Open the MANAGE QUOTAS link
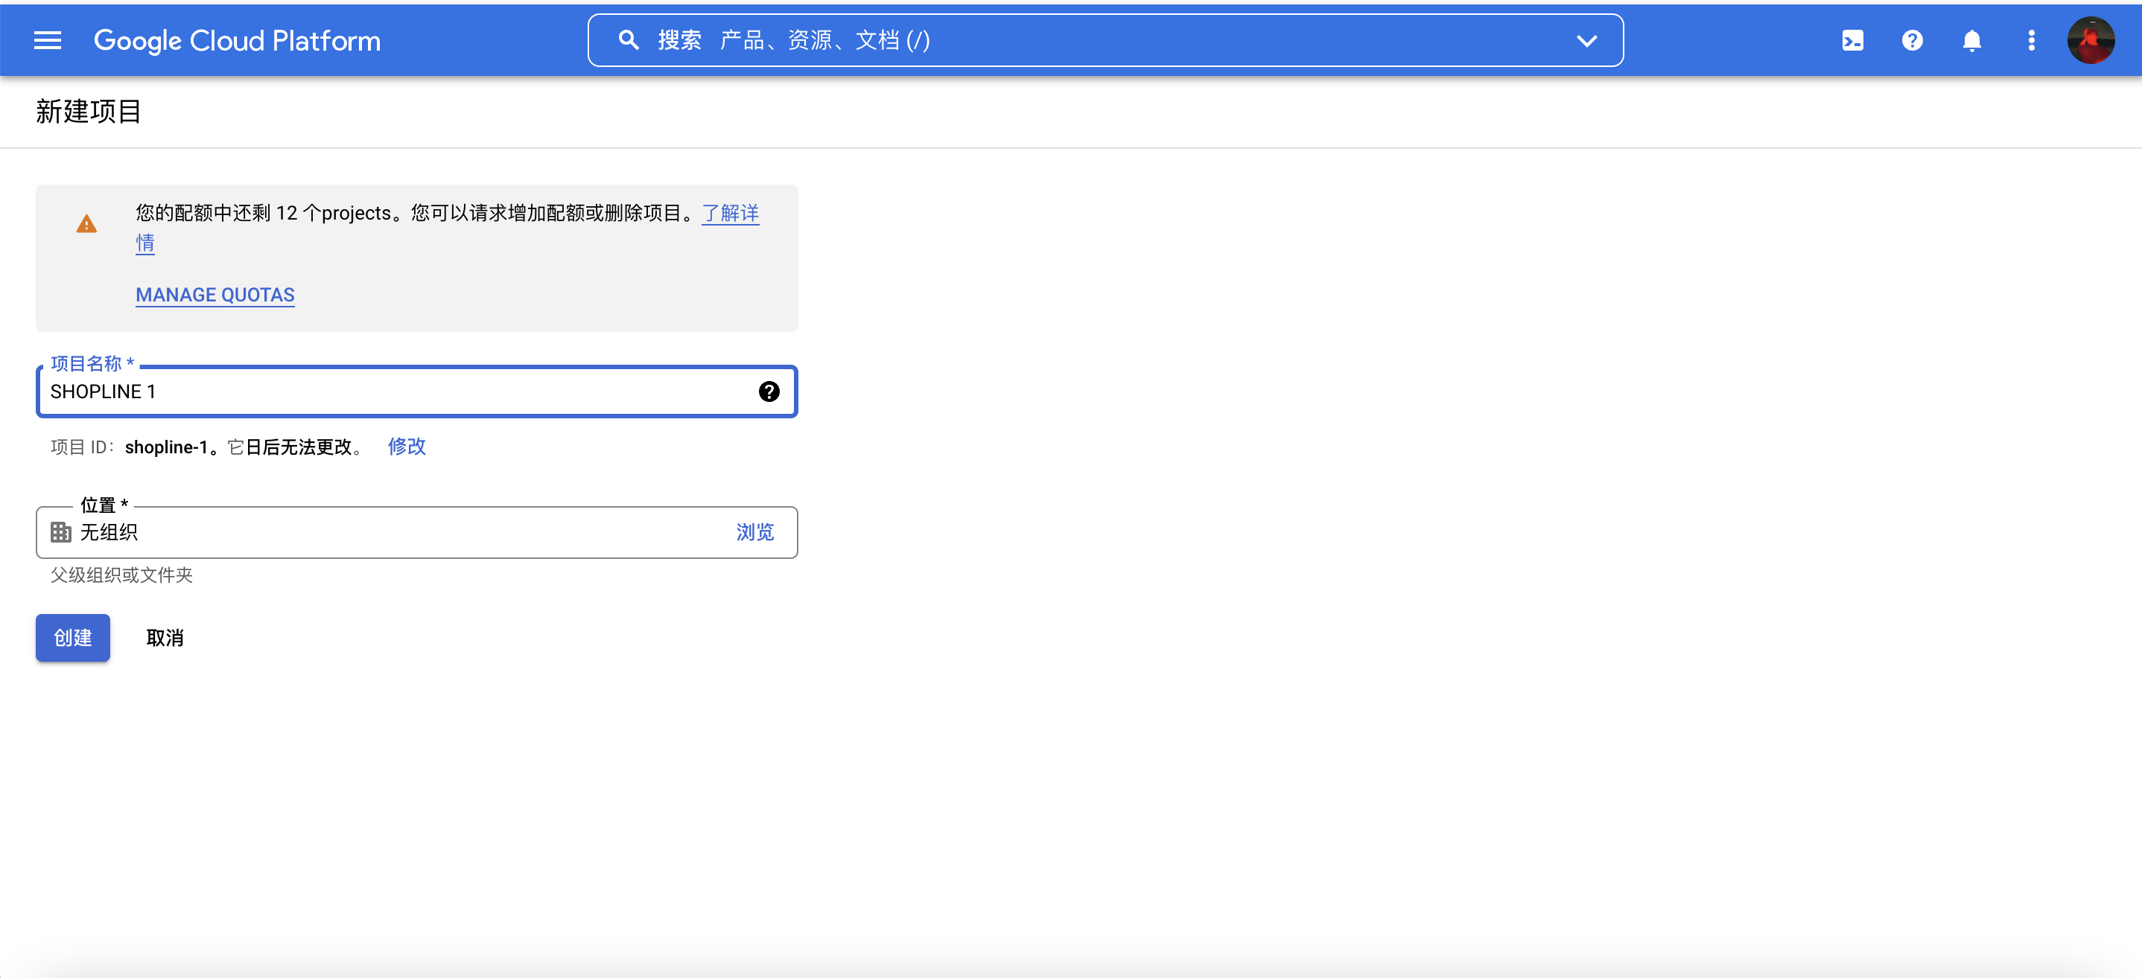The width and height of the screenshot is (2142, 978). coord(214,295)
